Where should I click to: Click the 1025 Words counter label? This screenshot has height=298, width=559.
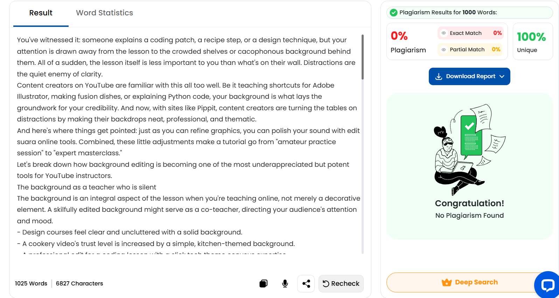[x=31, y=284]
